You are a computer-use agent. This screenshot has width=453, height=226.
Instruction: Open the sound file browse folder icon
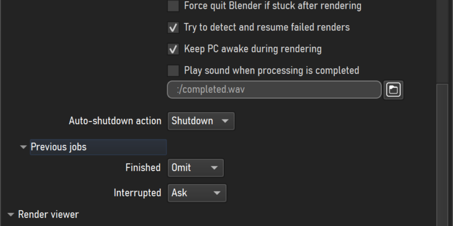point(393,90)
